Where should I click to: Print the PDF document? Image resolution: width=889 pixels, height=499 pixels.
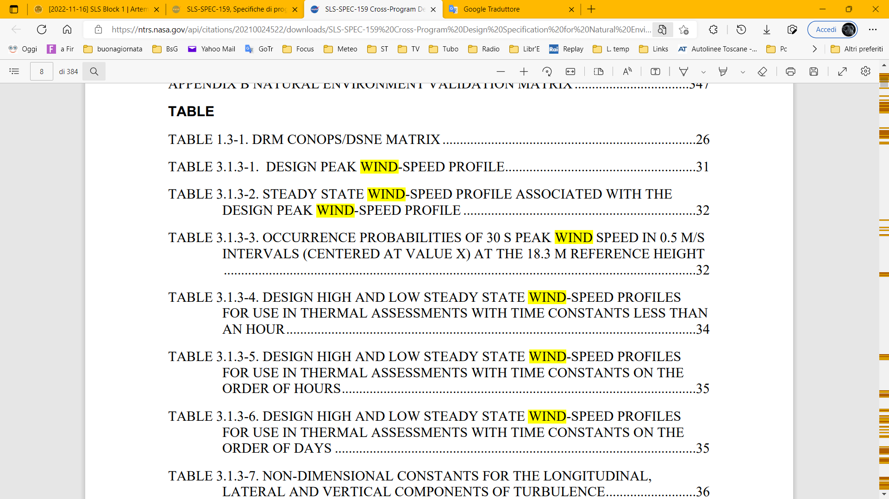click(x=790, y=71)
